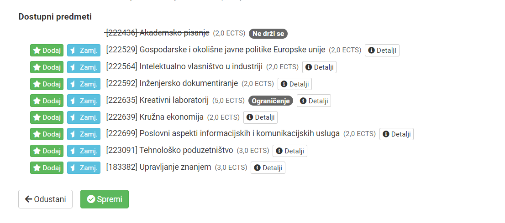Click Zamj. for Poslovni aspekti informacijskih usluga
Screen dimensions: 505x223
point(84,134)
